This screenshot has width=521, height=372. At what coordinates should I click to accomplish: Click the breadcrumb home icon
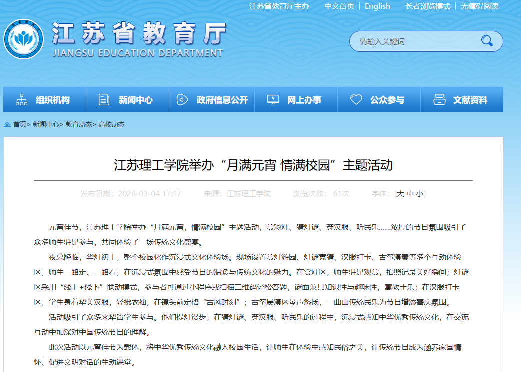coord(8,124)
